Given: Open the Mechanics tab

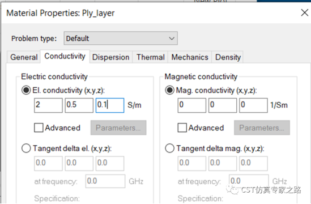Looking at the screenshot, I should (x=190, y=57).
